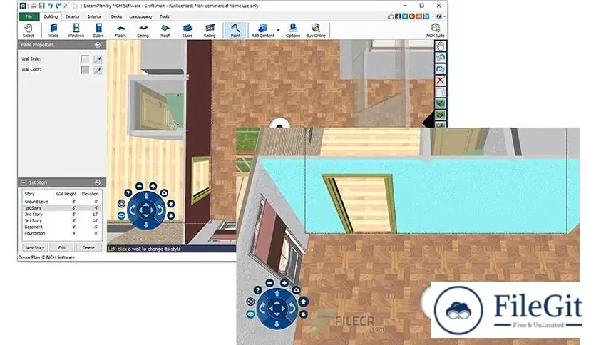Click the Add Content button

[x=262, y=31]
